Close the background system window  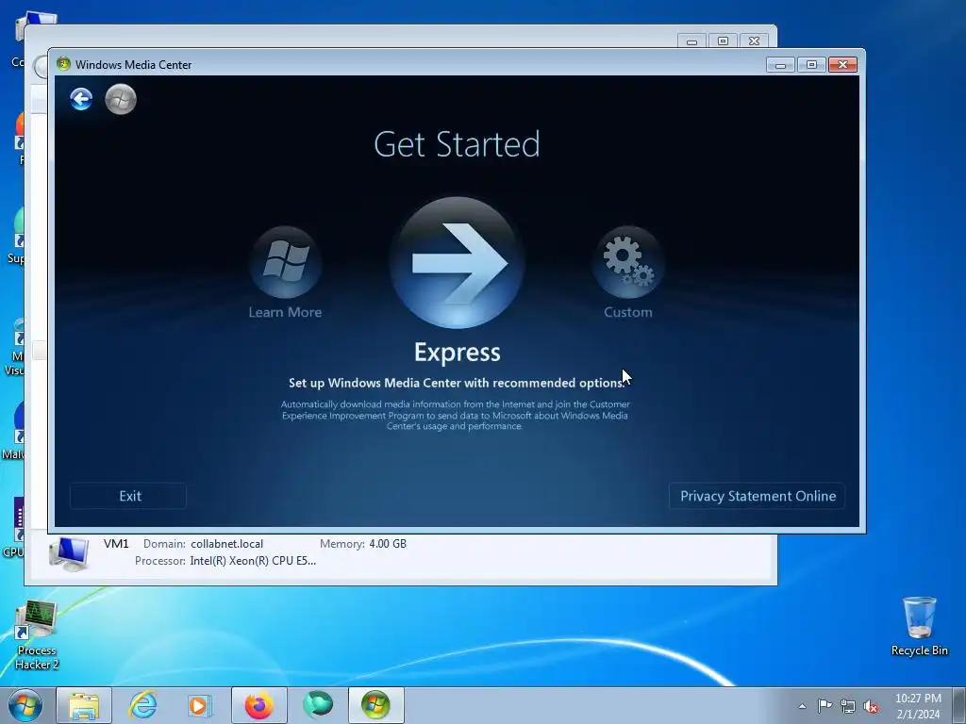click(754, 41)
